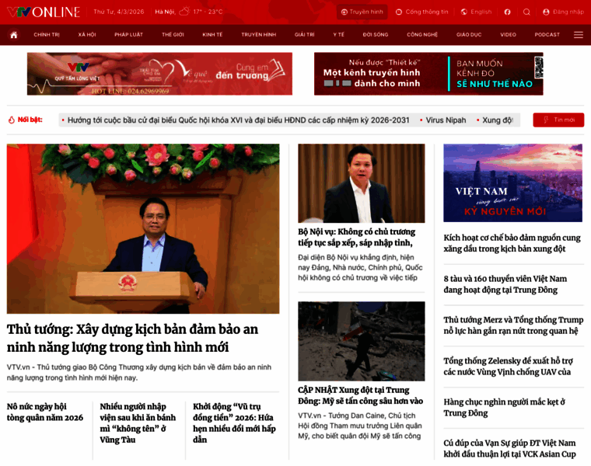
Task: Click the summary 'Đại diện Bộ Nội vụ khẳng định'
Action: point(360,267)
